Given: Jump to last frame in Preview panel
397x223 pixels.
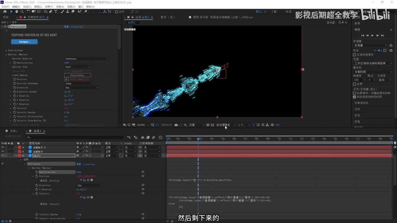Looking at the screenshot, I should click(x=382, y=35).
